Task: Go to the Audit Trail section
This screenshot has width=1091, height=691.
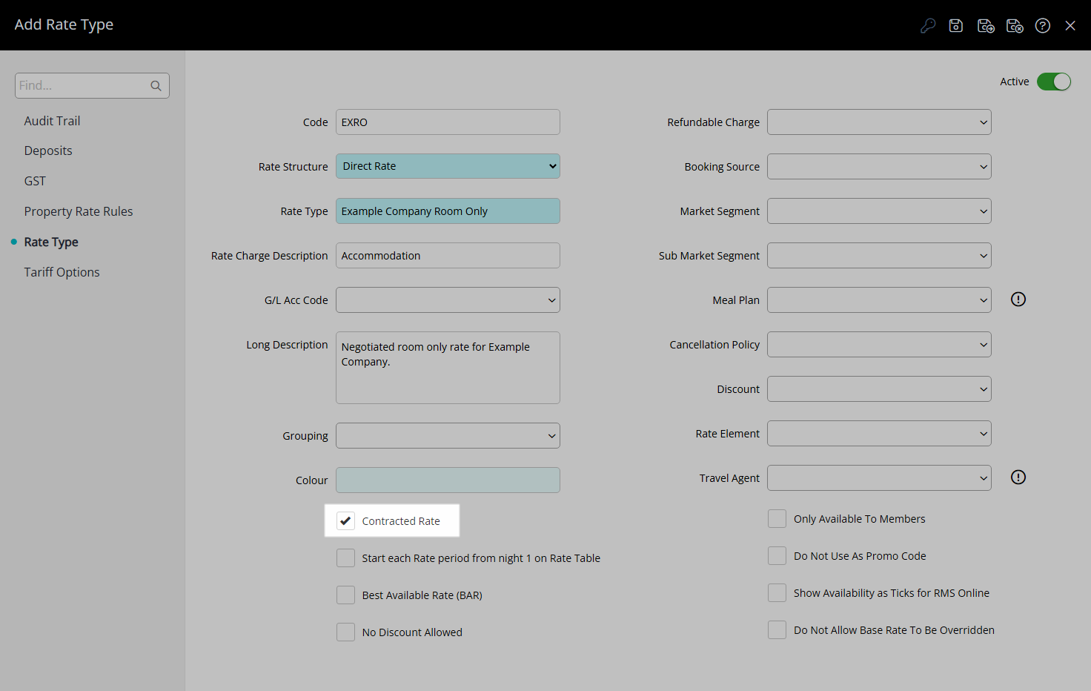Action: tap(52, 121)
